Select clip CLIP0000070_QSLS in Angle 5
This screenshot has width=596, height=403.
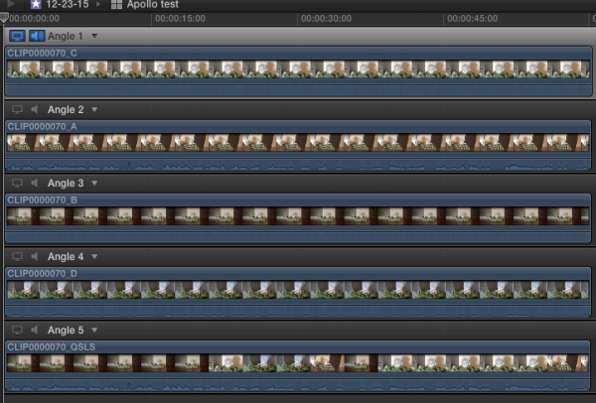[298, 363]
